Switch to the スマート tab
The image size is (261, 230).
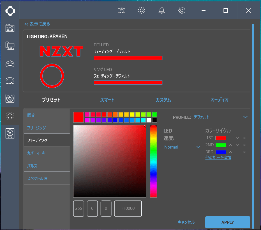coord(107,100)
